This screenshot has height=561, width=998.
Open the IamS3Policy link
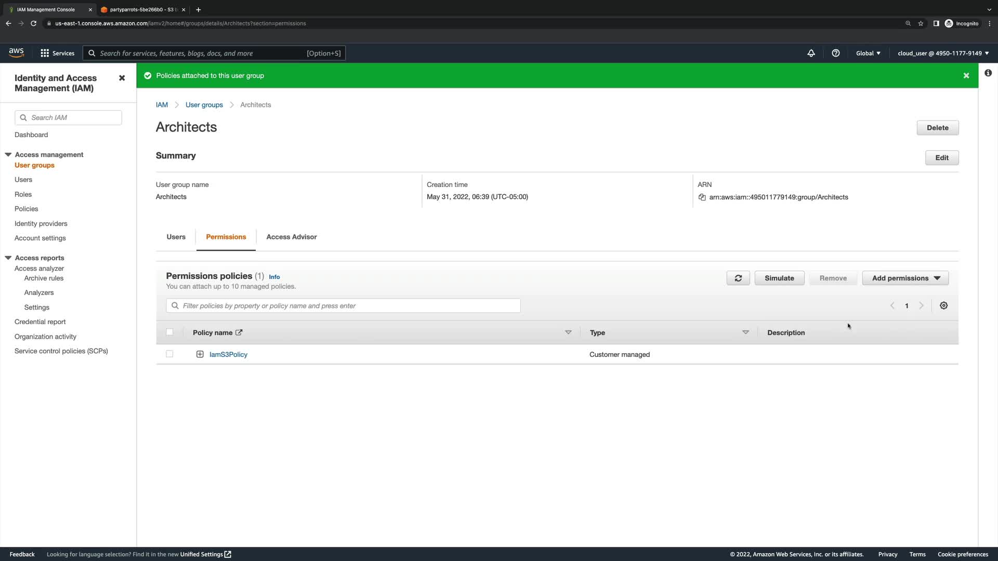click(x=228, y=354)
